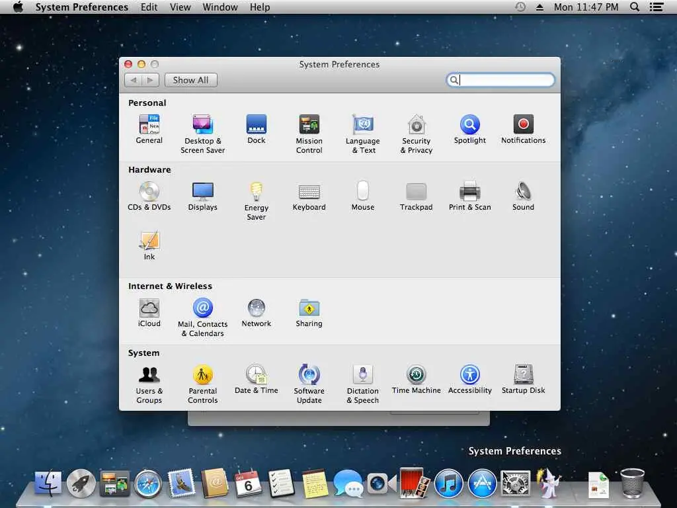The image size is (677, 508).
Task: Open Mission Control from the Dock
Action: [114, 484]
